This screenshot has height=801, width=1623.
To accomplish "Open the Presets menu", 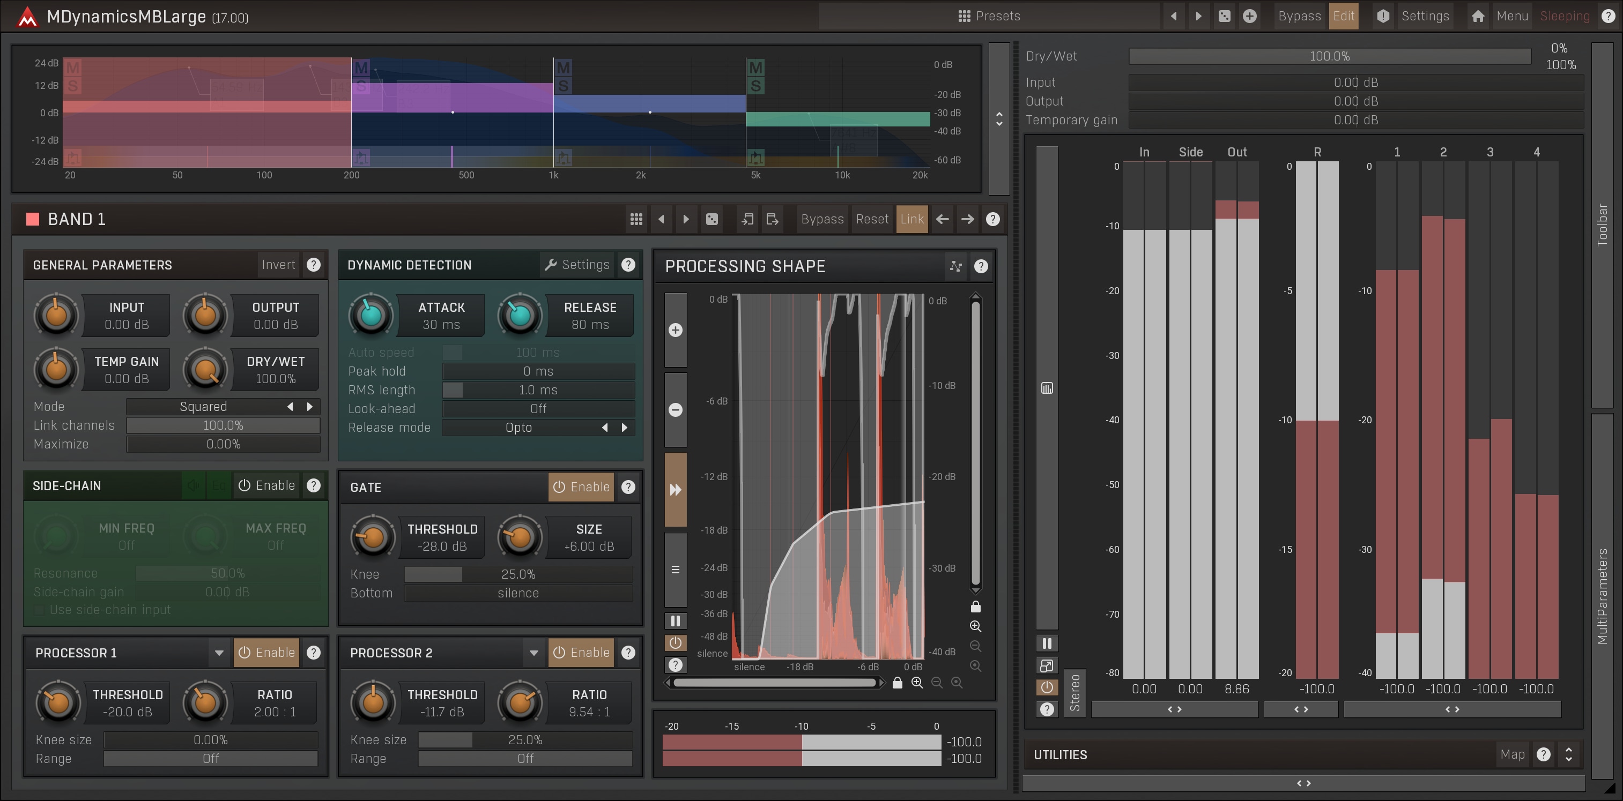I will click(988, 17).
